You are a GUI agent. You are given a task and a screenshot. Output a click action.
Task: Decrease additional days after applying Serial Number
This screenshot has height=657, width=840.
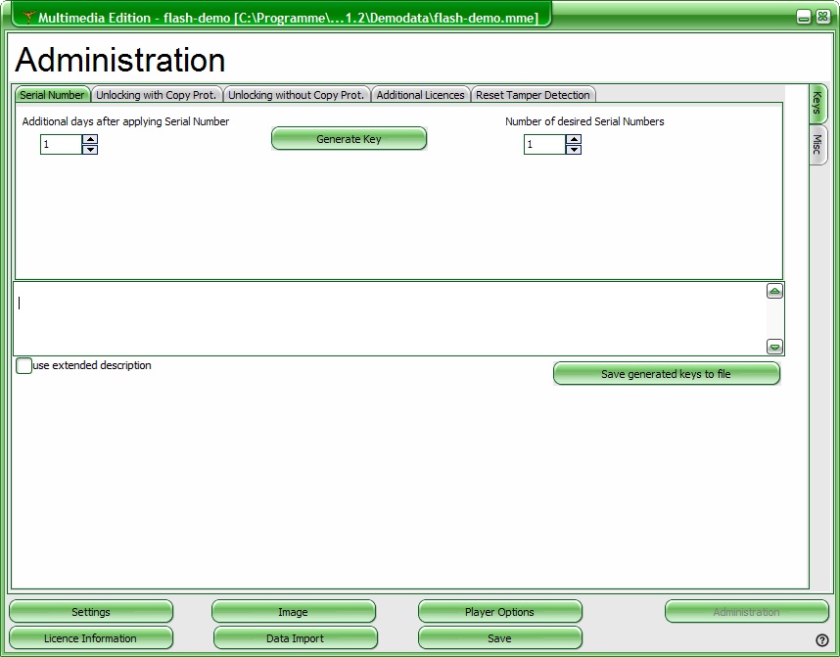(90, 150)
